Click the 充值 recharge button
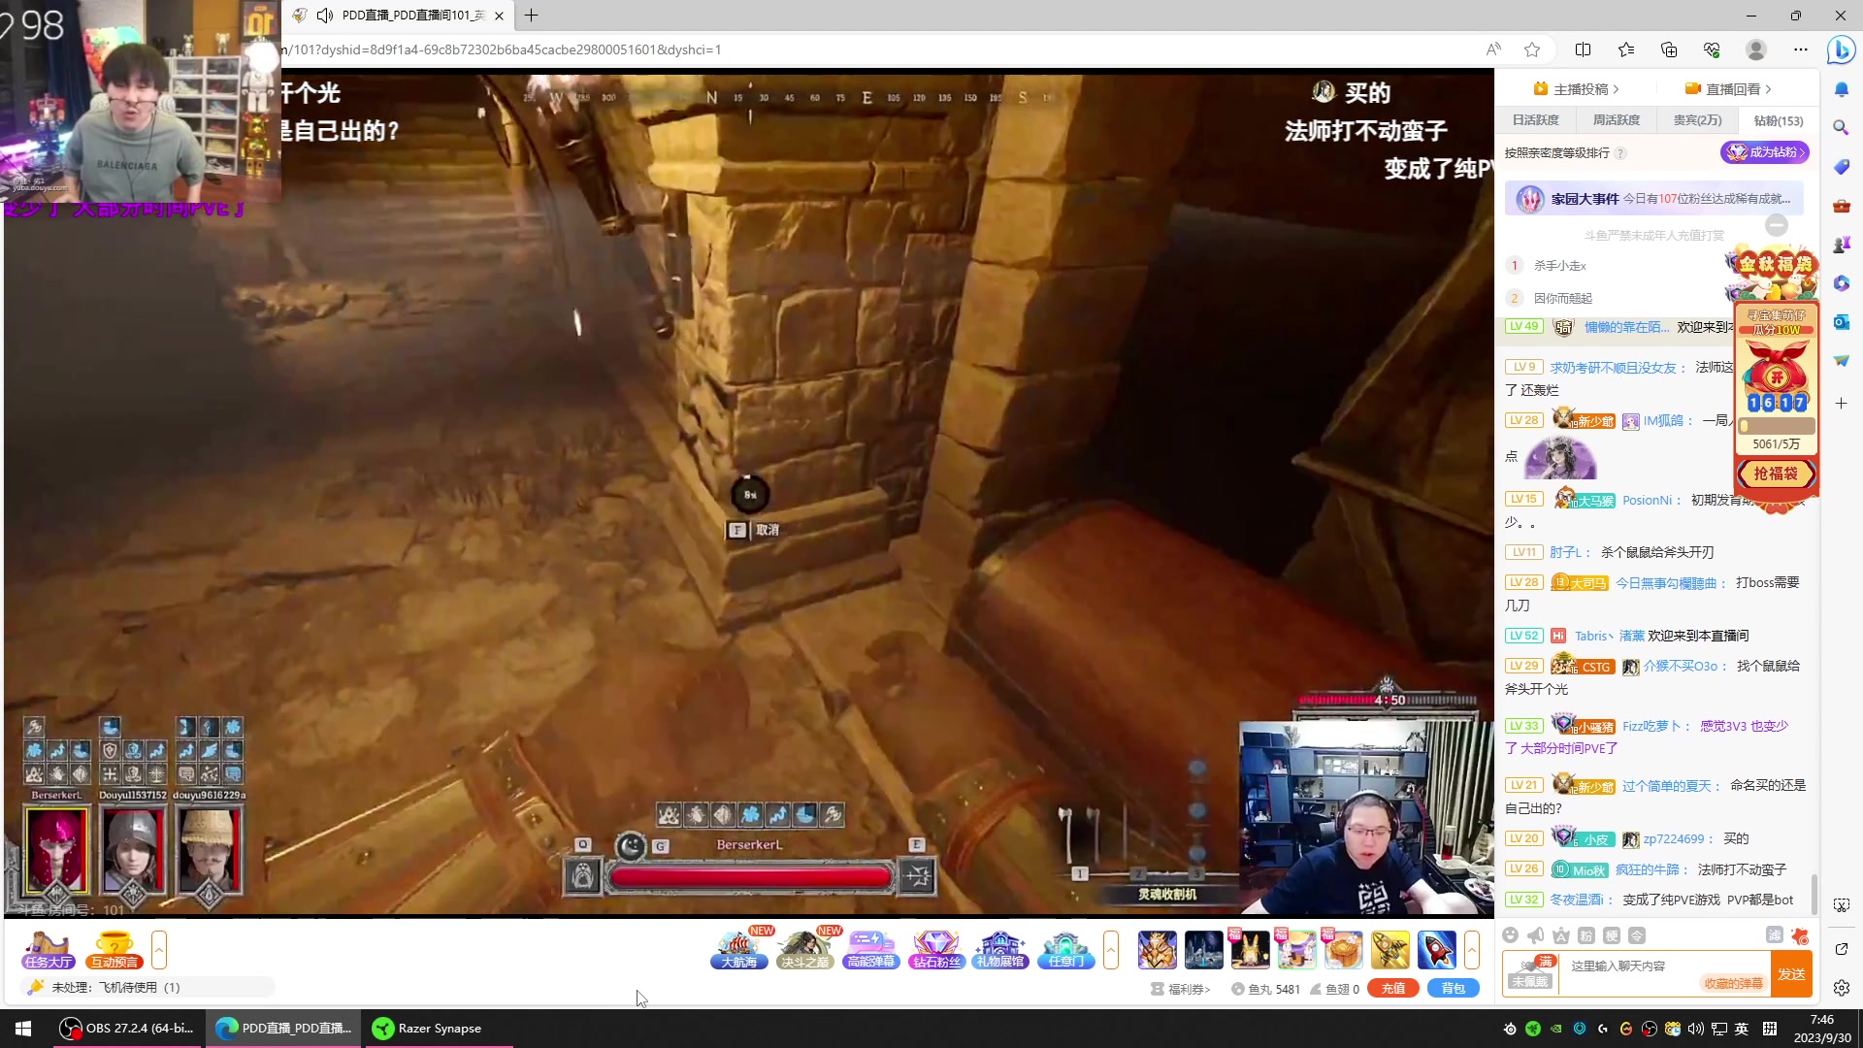1863x1048 pixels. coord(1392,988)
